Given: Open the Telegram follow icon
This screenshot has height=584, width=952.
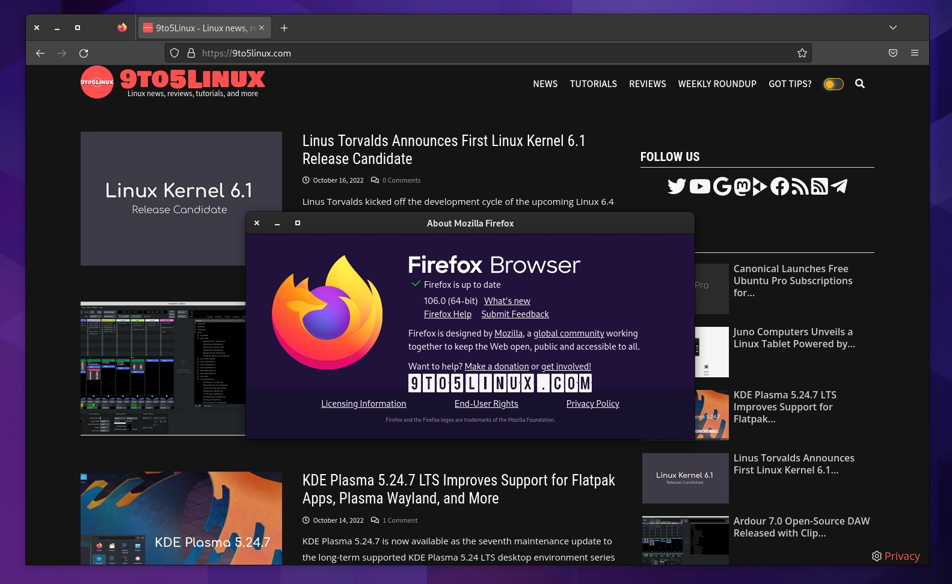Looking at the screenshot, I should click(x=839, y=186).
